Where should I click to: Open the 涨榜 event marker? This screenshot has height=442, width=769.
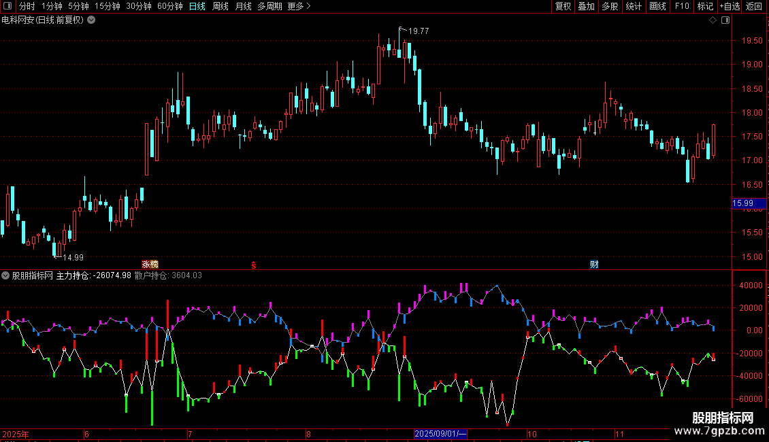(x=150, y=264)
